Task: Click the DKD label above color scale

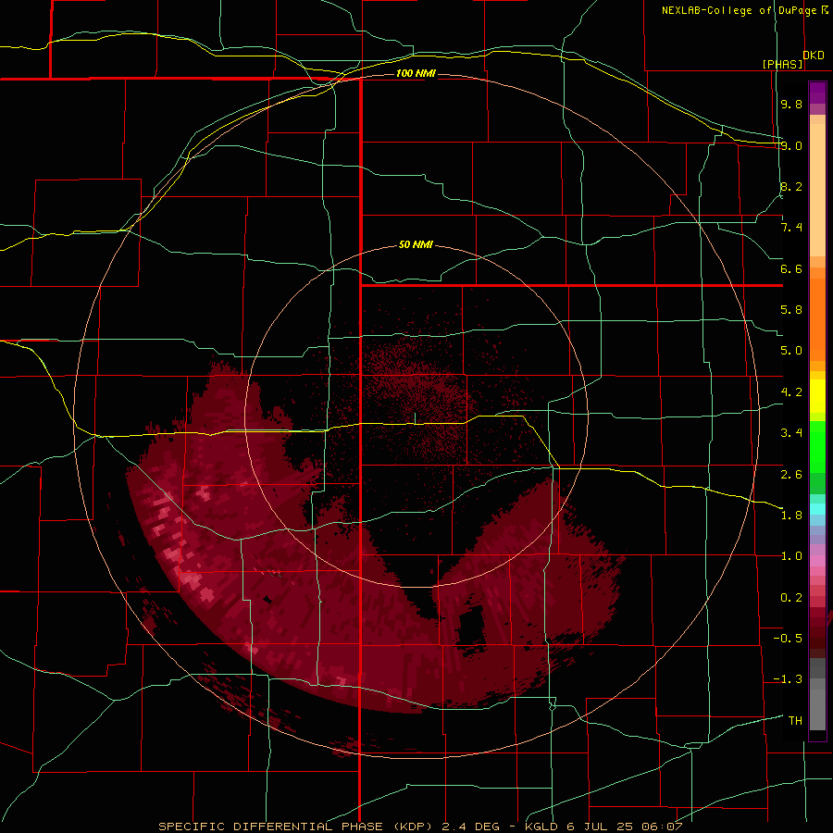Action: tap(814, 56)
